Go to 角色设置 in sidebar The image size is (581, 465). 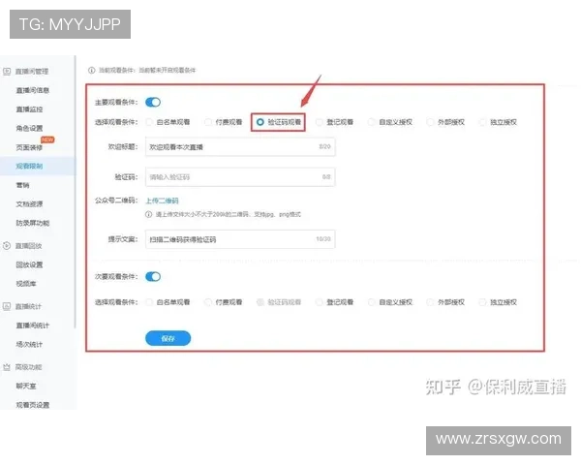click(29, 128)
